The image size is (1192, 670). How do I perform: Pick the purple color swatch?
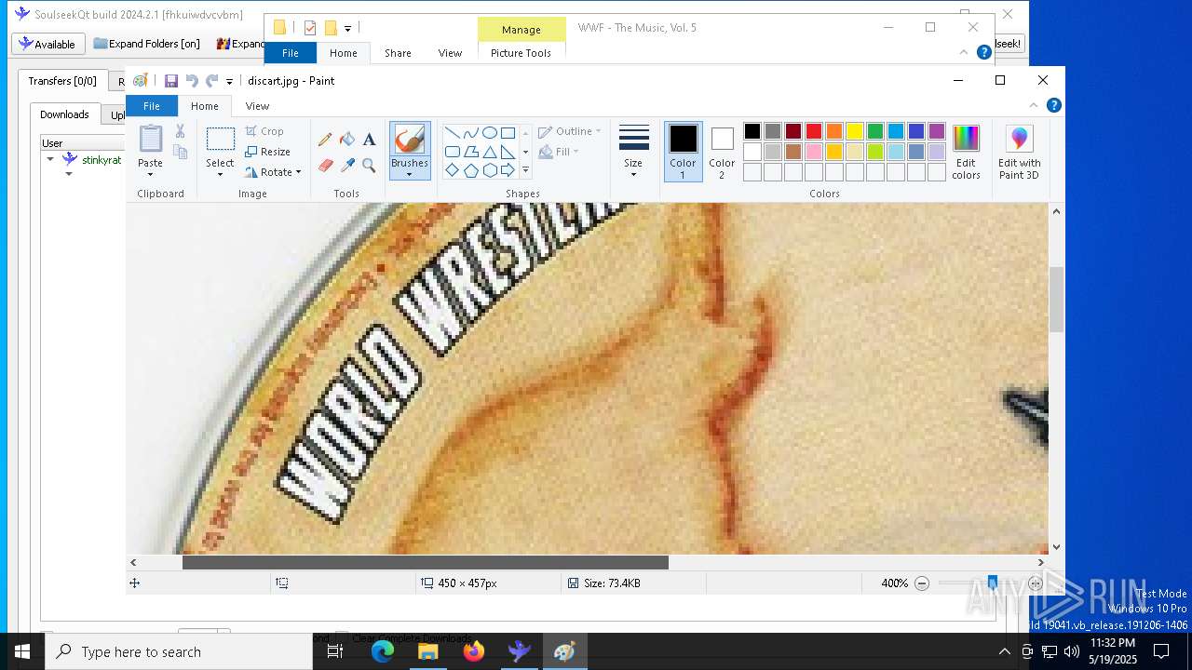[937, 131]
